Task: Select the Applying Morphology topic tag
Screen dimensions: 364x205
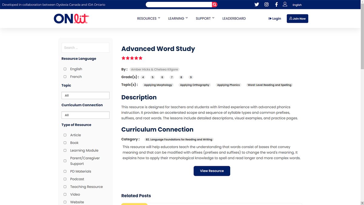Action: 158,85
